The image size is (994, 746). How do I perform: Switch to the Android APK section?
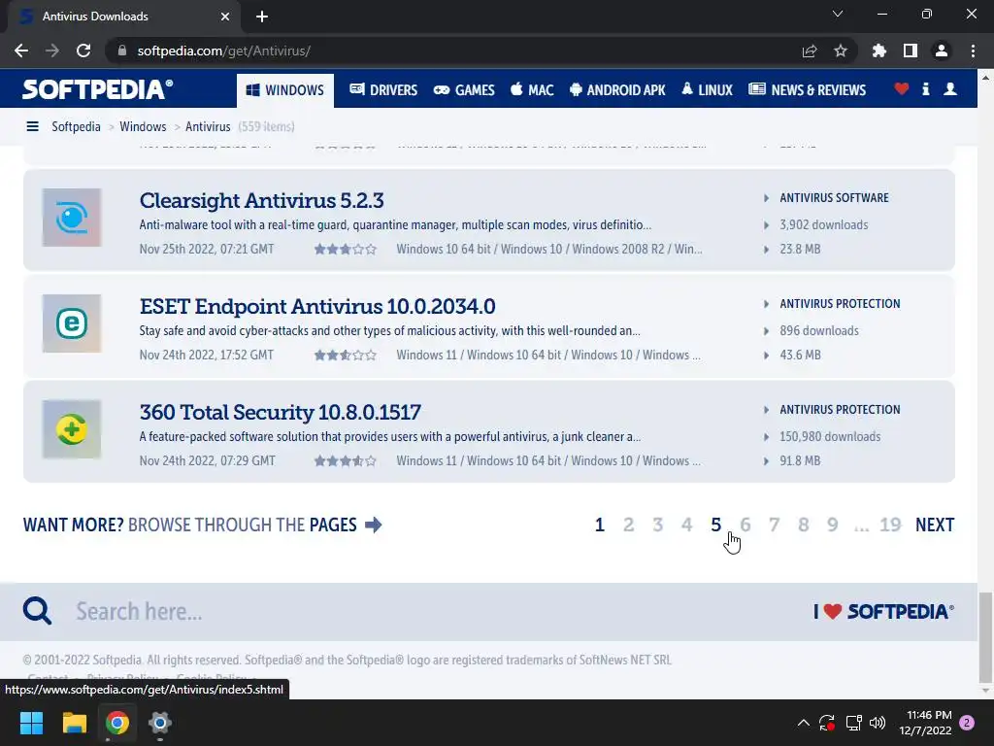pos(617,90)
